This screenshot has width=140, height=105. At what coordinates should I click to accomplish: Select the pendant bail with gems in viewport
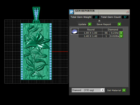36,15
